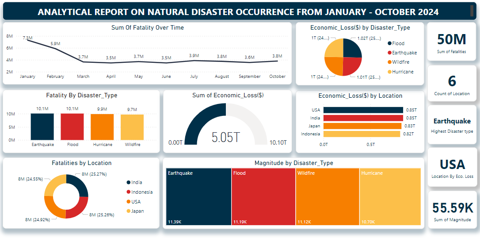Click the 55.59K Sum of Magnitude card

[x=452, y=210]
